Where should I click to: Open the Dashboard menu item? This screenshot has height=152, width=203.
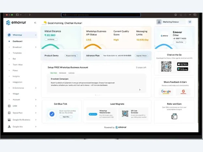pyautogui.click(x=17, y=41)
